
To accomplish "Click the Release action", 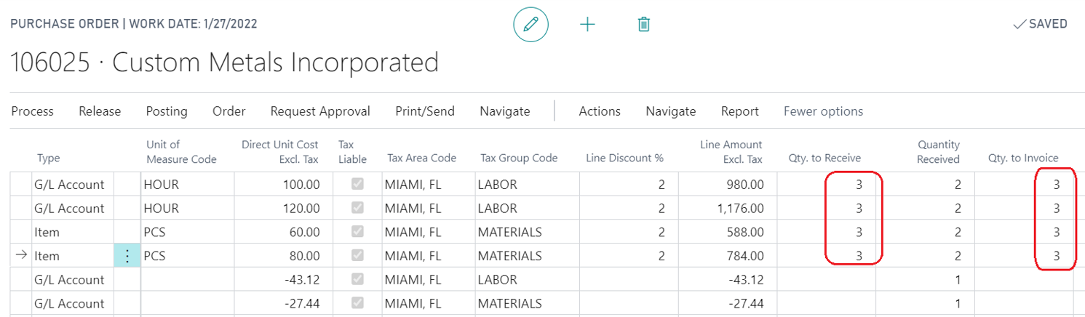I will [x=100, y=111].
